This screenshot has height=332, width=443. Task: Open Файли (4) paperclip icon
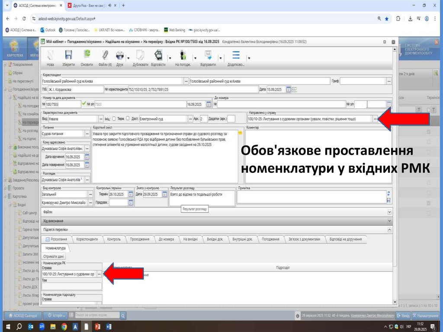105,55
